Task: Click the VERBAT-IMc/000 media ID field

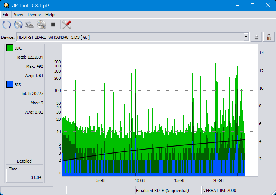Action: [220, 191]
